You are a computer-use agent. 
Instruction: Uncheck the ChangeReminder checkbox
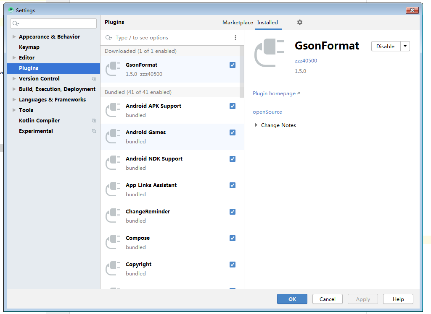coord(233,212)
